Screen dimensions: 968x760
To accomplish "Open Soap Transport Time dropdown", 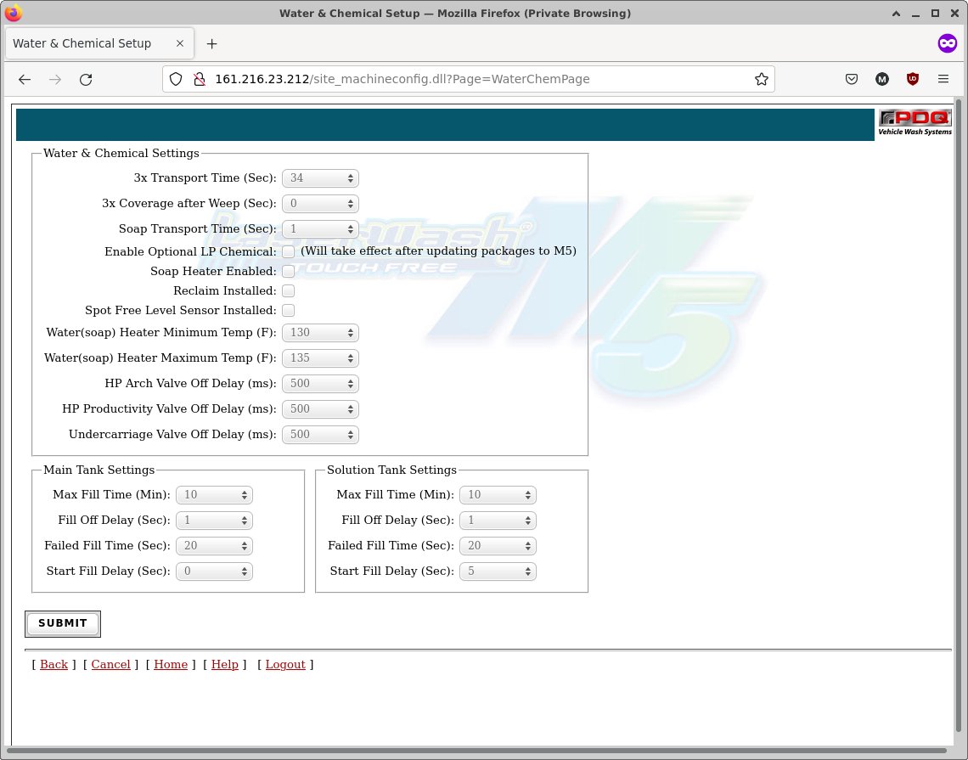I will pyautogui.click(x=320, y=229).
